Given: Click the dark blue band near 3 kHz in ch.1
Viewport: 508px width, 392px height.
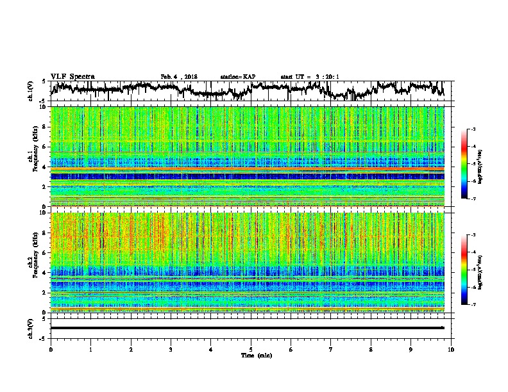Looking at the screenshot, I should [x=247, y=177].
